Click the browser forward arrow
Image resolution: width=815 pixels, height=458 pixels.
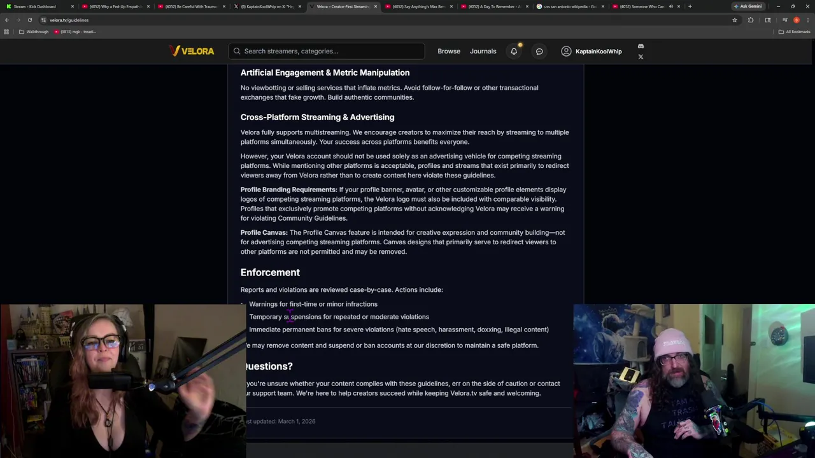click(18, 20)
